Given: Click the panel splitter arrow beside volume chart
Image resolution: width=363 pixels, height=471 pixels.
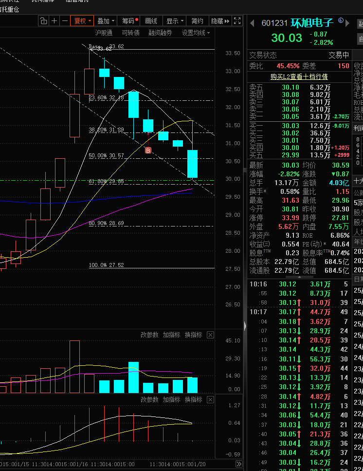Looking at the screenshot, I should coord(245,326).
